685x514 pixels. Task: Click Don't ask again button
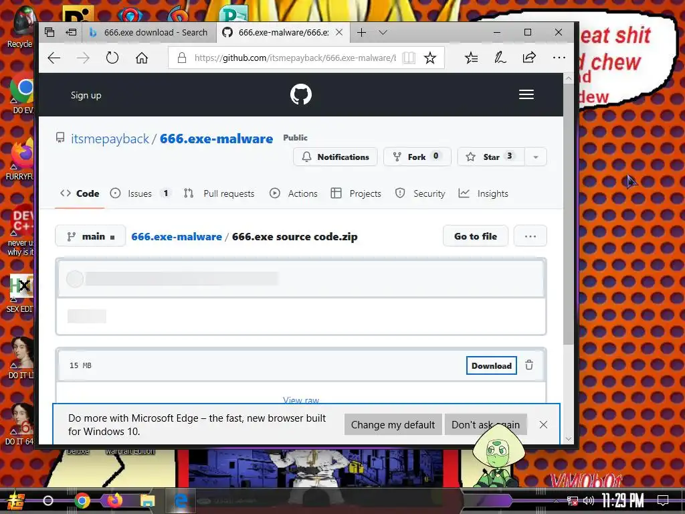[486, 425]
